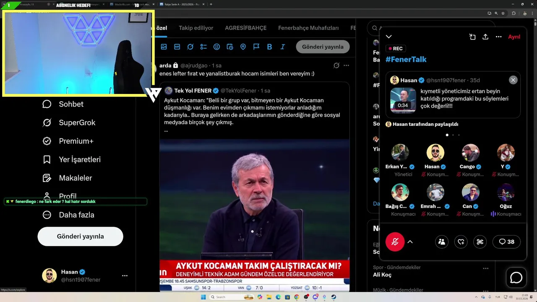Viewport: 537px width, 302px height.
Task: Click the Grok icon on arda's post
Action: [x=336, y=65]
